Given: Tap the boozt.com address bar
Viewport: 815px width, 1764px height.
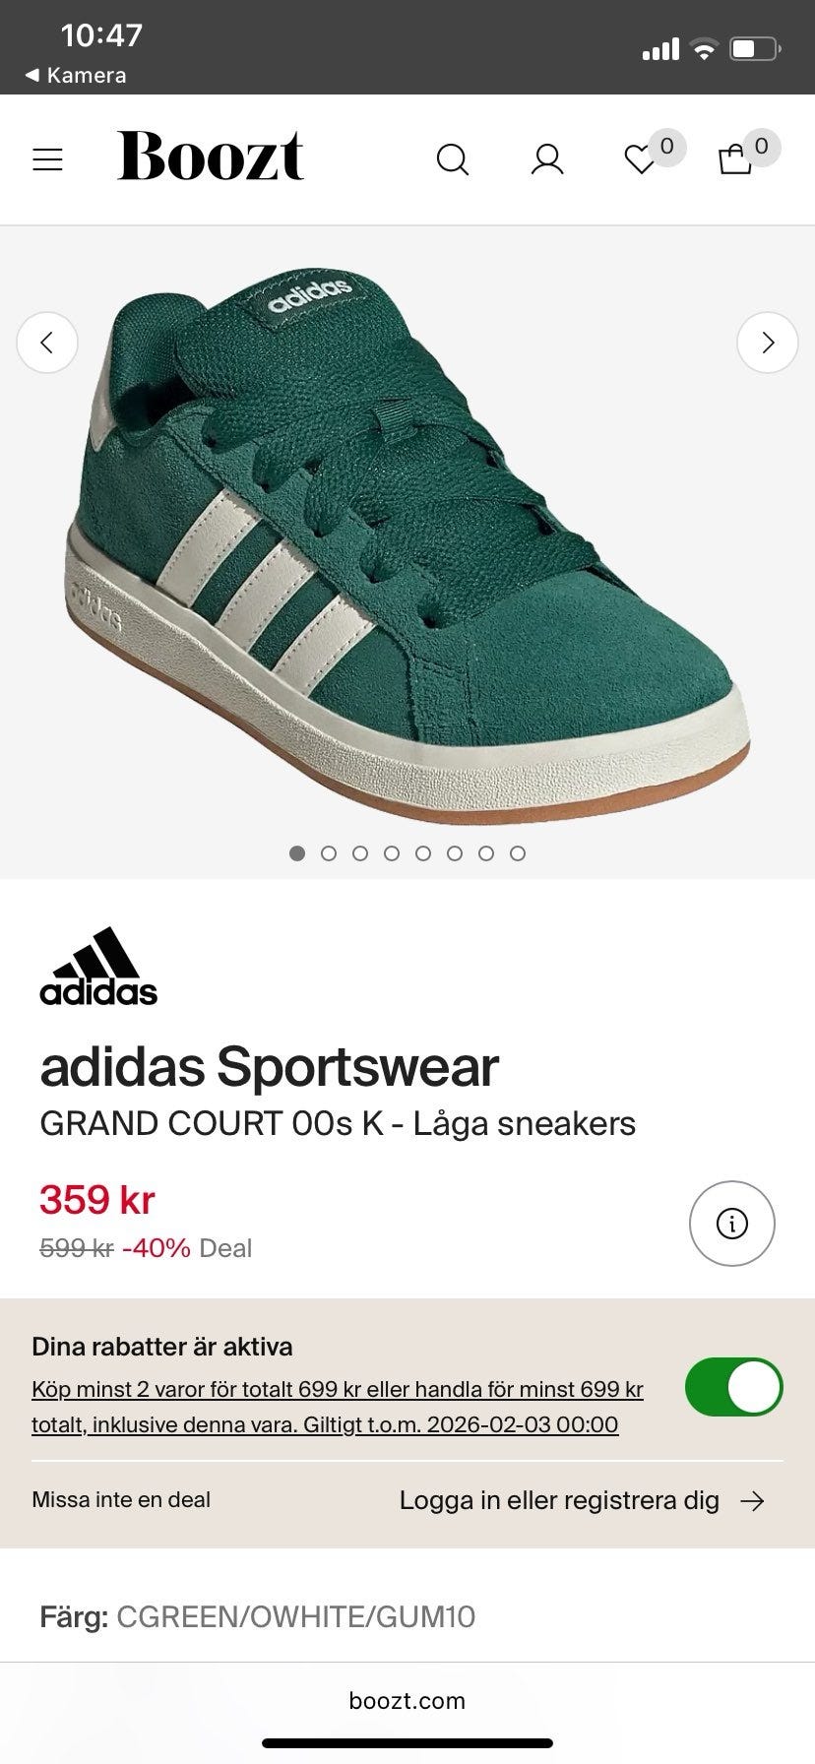Looking at the screenshot, I should pyautogui.click(x=407, y=1700).
